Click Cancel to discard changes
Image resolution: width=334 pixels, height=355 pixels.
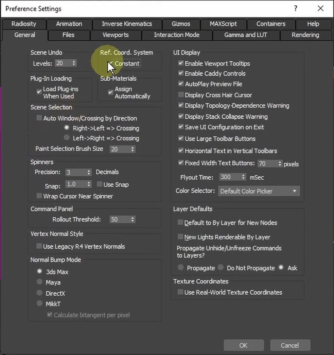(x=290, y=345)
